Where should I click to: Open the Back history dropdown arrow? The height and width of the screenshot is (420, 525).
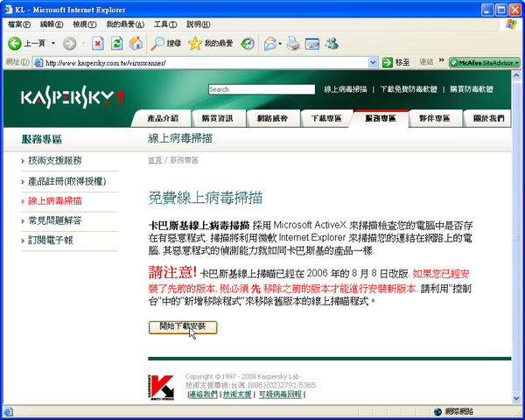point(53,43)
